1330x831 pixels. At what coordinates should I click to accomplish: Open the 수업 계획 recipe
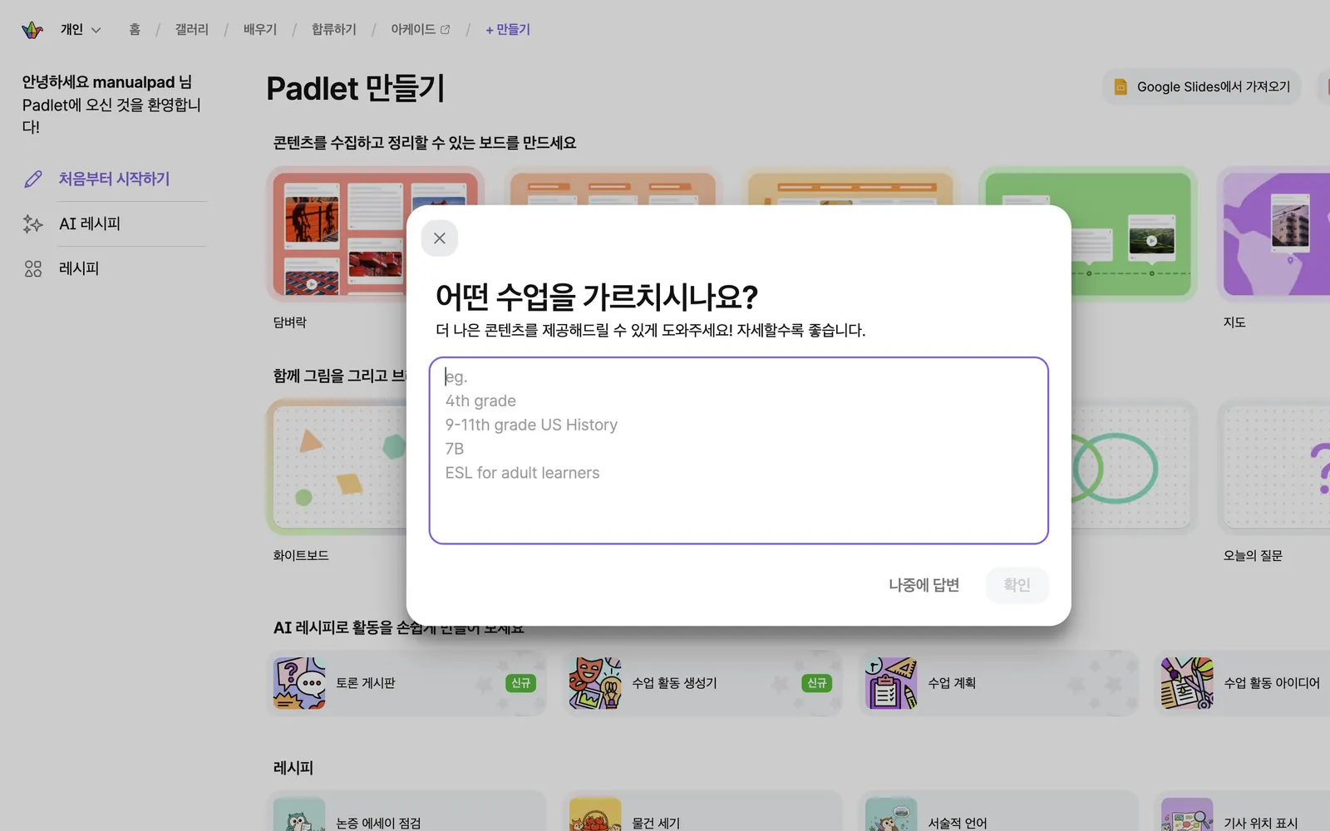(x=998, y=683)
